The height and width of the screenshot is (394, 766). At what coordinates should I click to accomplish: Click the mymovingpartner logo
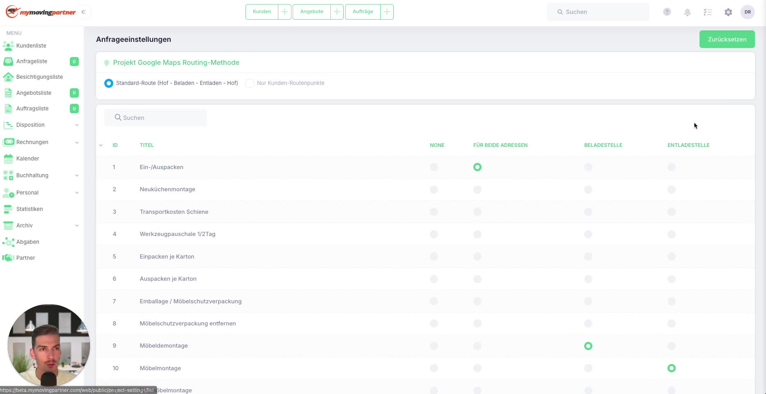(x=41, y=12)
